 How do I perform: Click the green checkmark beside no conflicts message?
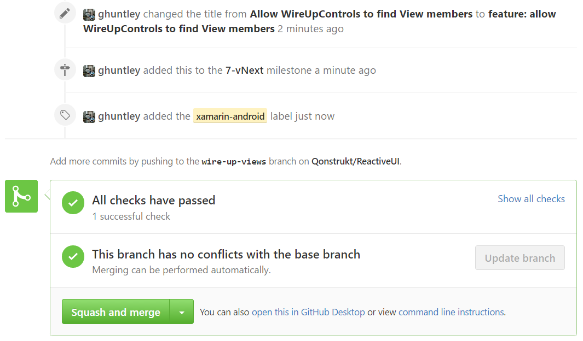(x=73, y=256)
